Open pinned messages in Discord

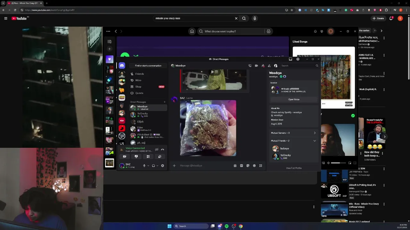[x=263, y=65]
